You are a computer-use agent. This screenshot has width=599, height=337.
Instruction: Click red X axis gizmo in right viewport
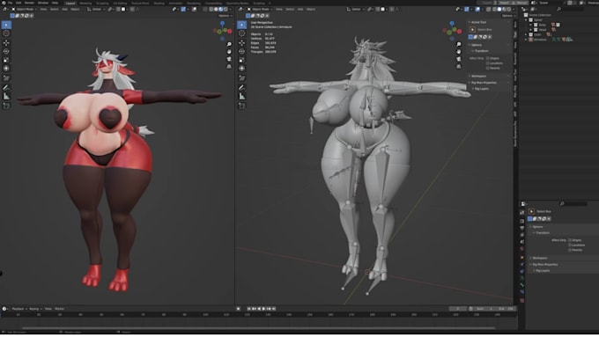pos(460,32)
